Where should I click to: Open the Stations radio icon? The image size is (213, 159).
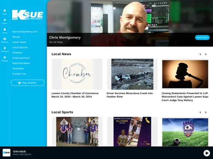(x=5, y=39)
